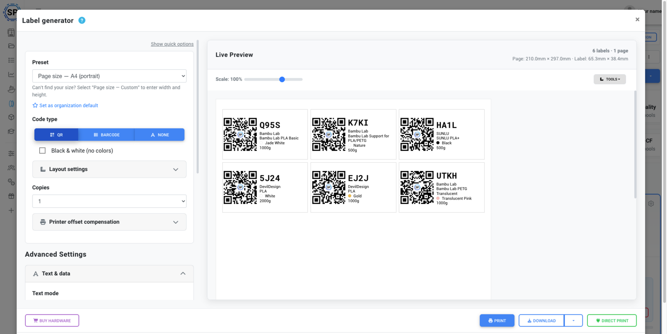Click the gear icon in the background page
This screenshot has height=334, width=667.
click(651, 204)
